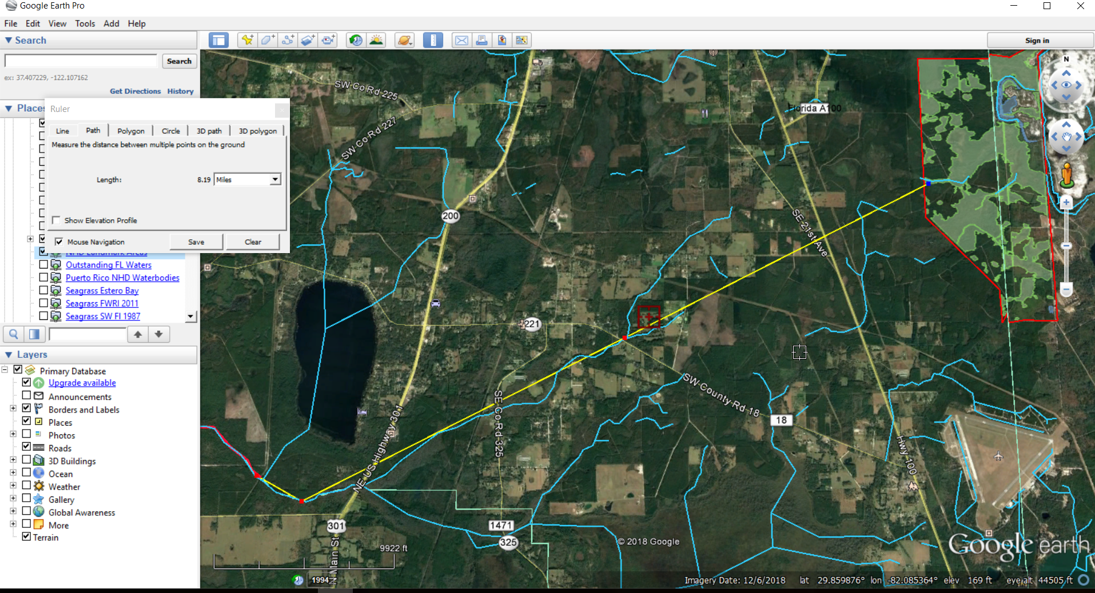Open the Get Directions link

coord(136,91)
